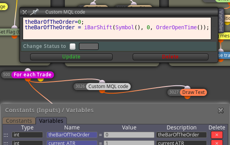Select the Set Flag block at left
This screenshot has width=230, height=145.
click(10, 32)
